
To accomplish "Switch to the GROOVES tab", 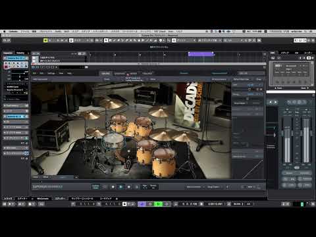I will (x=120, y=74).
